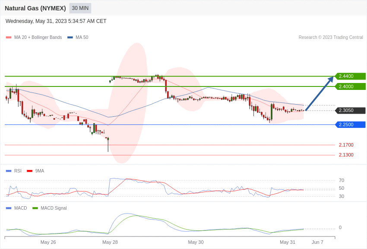Click the 2.3050 current price tag
Viewport: 367px width, 249px height.
(350, 110)
